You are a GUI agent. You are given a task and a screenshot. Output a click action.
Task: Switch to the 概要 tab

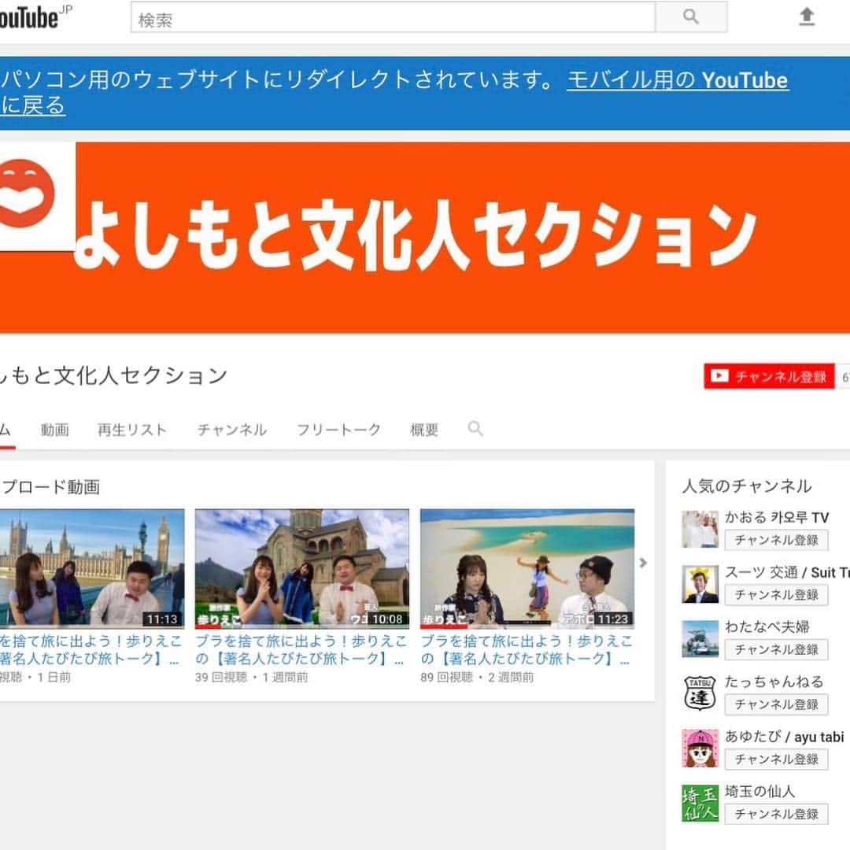(x=424, y=430)
